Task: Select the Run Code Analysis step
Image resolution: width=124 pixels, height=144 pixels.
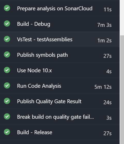Action: (x=60, y=86)
